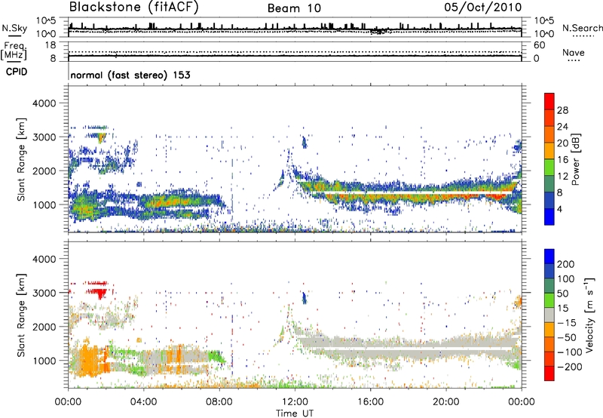Click the '4000' tick on the power panel
The height and width of the screenshot is (418, 603).
click(x=44, y=103)
